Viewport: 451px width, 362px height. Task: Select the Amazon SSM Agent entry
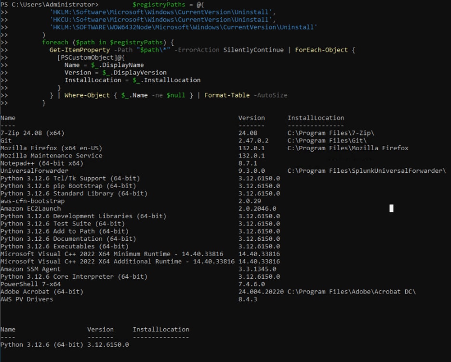[x=31, y=269]
